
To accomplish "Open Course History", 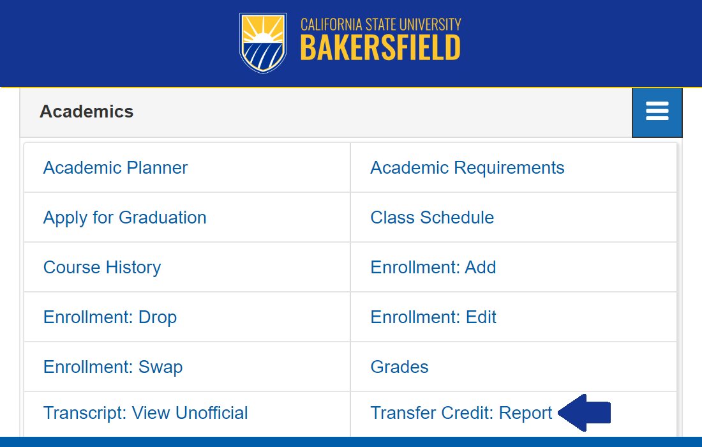I will click(102, 267).
